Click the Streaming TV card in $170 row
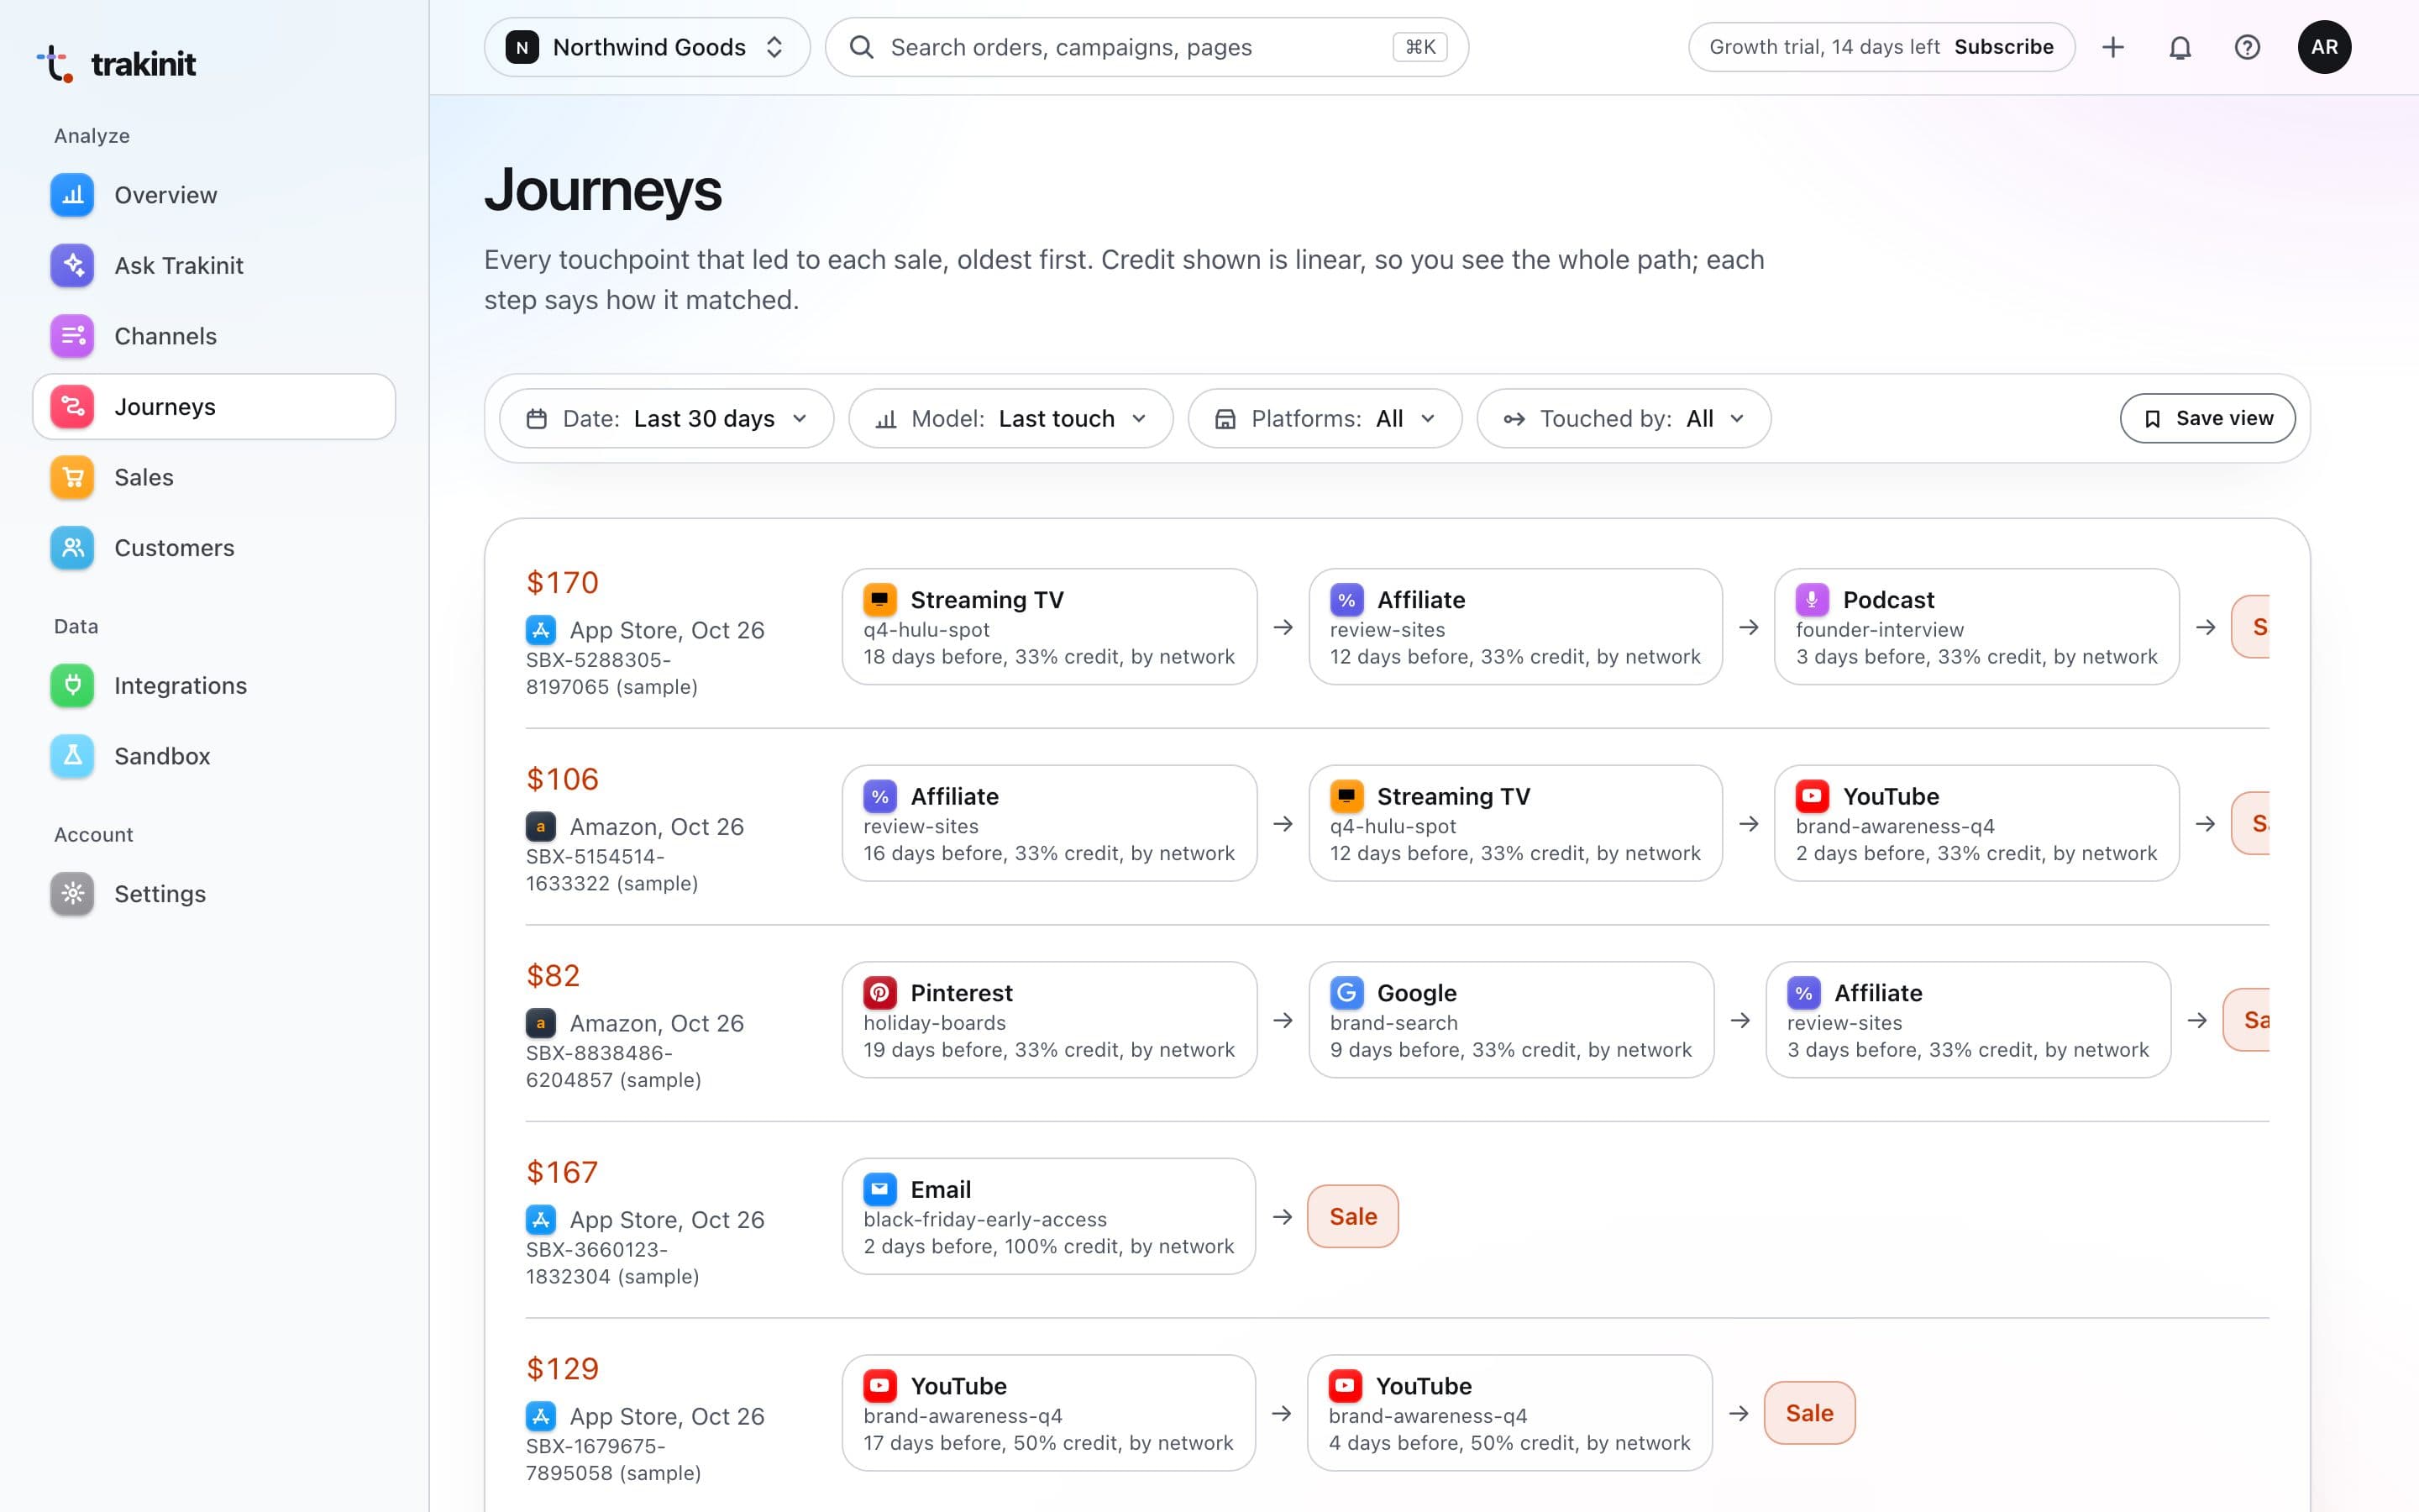Viewport: 2419px width, 1512px height. (x=1048, y=627)
